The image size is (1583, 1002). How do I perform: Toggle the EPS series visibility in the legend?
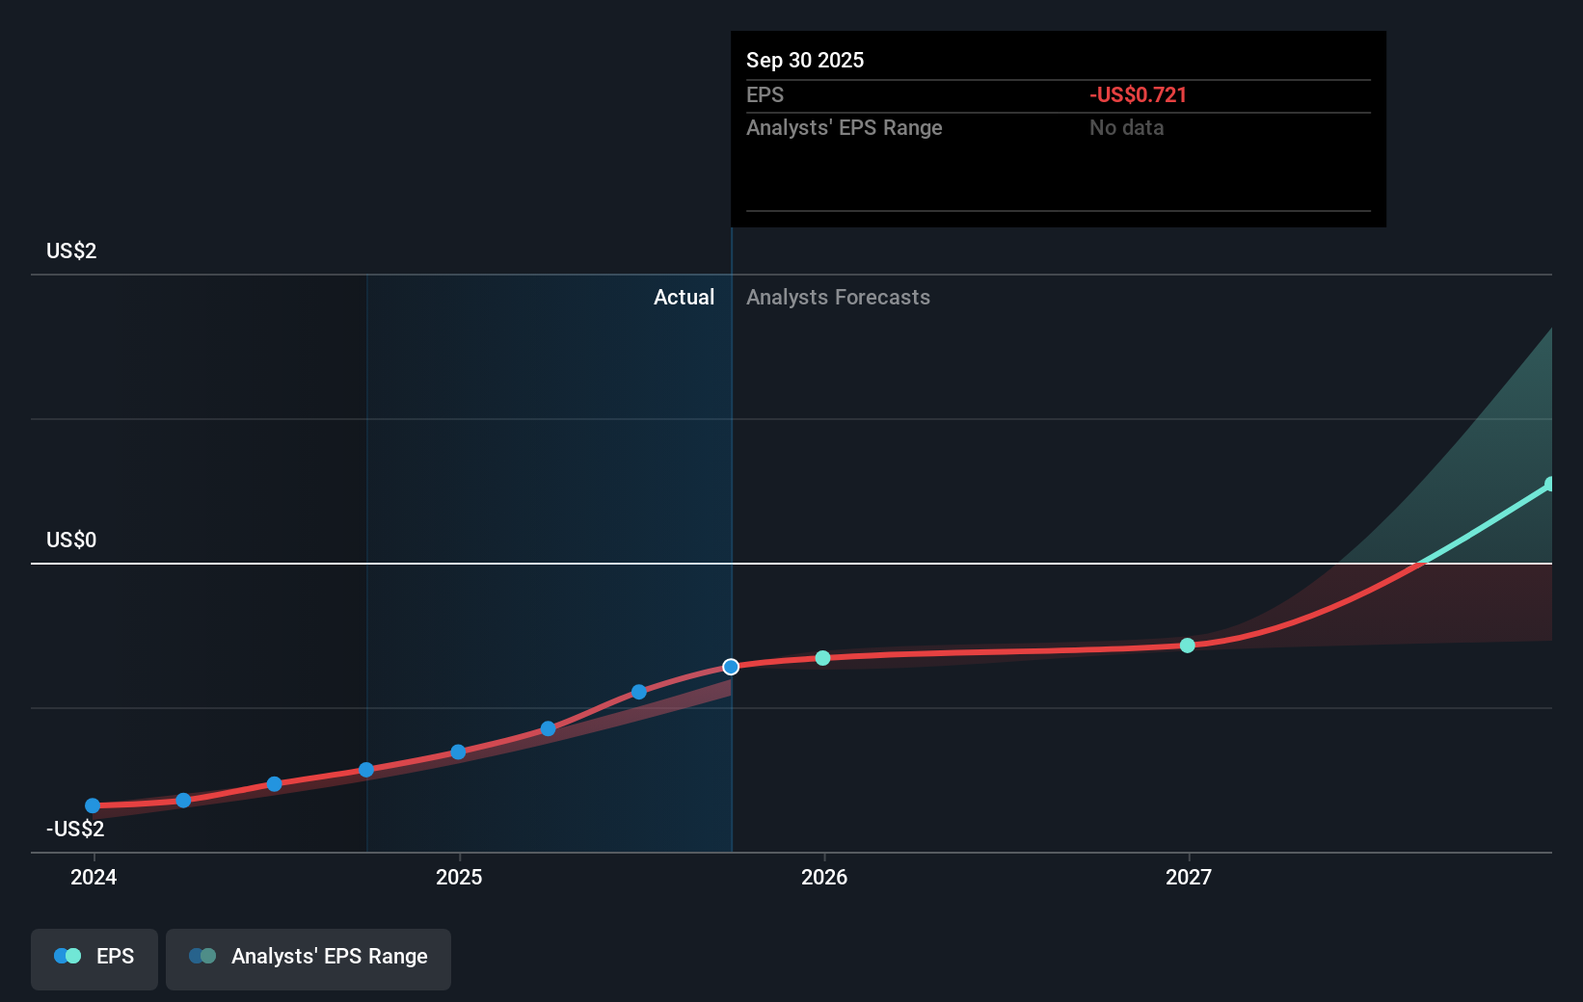pos(94,958)
